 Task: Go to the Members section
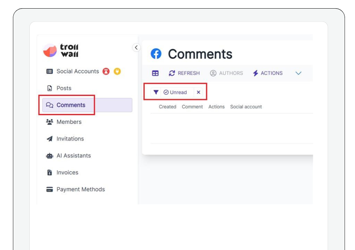tap(69, 122)
